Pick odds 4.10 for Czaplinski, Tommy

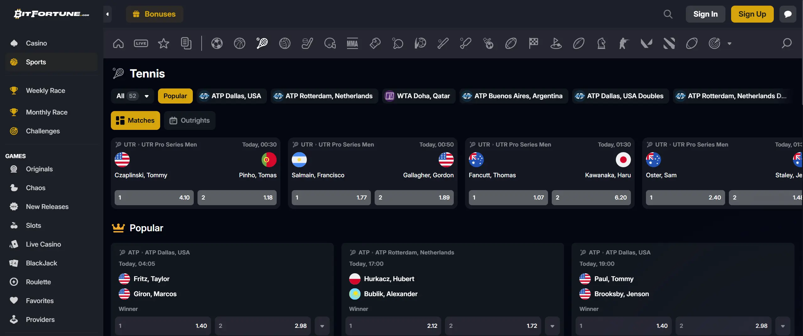click(x=154, y=198)
